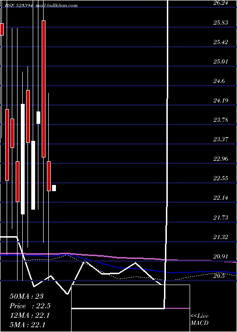Screen dimensions: 237x332
Task: Click the 5MA : 22.1 readout
Action: click(27, 324)
